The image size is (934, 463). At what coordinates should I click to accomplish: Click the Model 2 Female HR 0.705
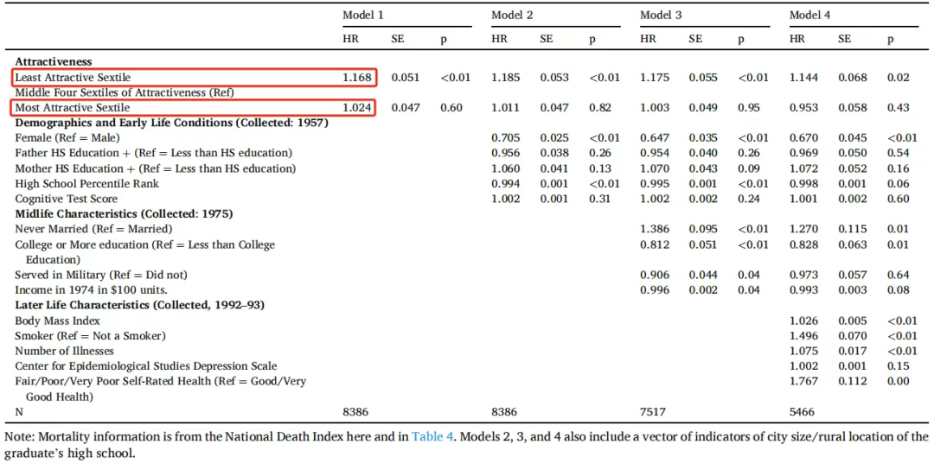pyautogui.click(x=506, y=138)
